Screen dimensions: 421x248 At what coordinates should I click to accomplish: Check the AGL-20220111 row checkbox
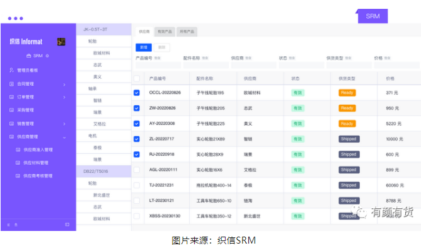click(137, 170)
